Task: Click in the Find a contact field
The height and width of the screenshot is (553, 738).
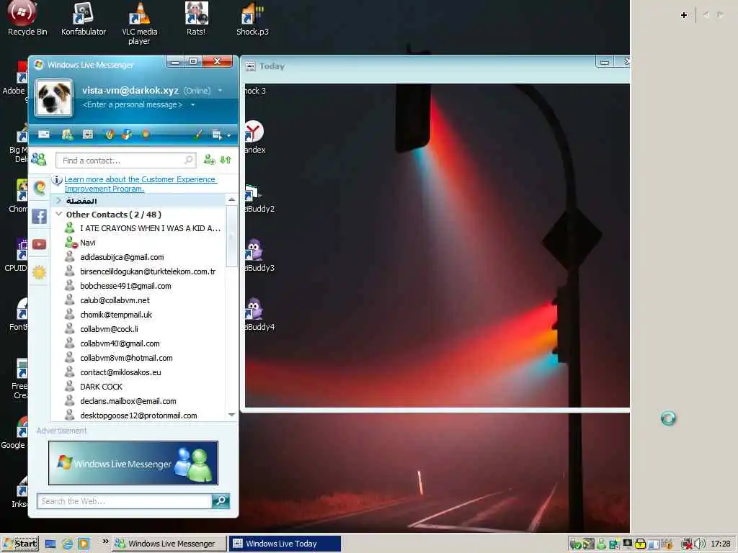Action: pos(125,161)
